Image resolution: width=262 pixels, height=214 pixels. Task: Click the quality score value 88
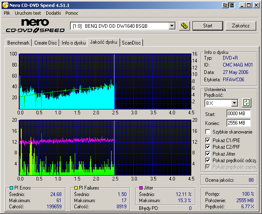(x=251, y=180)
